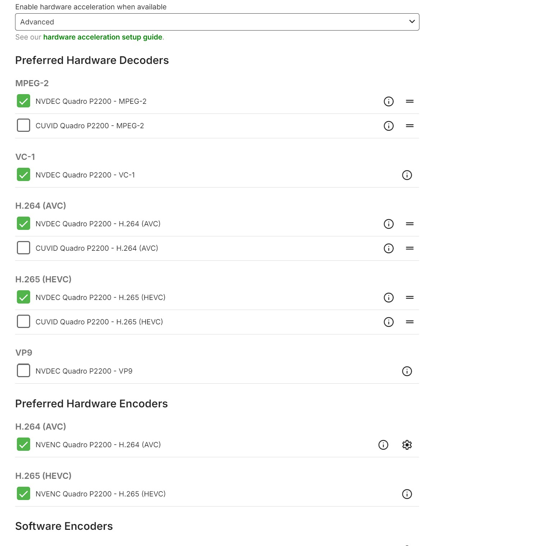Image resolution: width=539 pixels, height=546 pixels.
Task: Open NVENC H.264 encoder settings gear
Action: coord(407,445)
